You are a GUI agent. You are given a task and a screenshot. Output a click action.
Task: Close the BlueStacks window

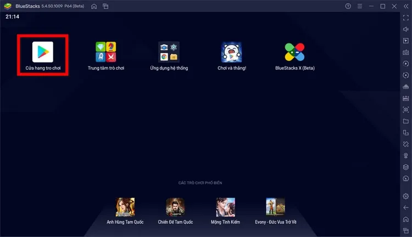(x=394, y=6)
